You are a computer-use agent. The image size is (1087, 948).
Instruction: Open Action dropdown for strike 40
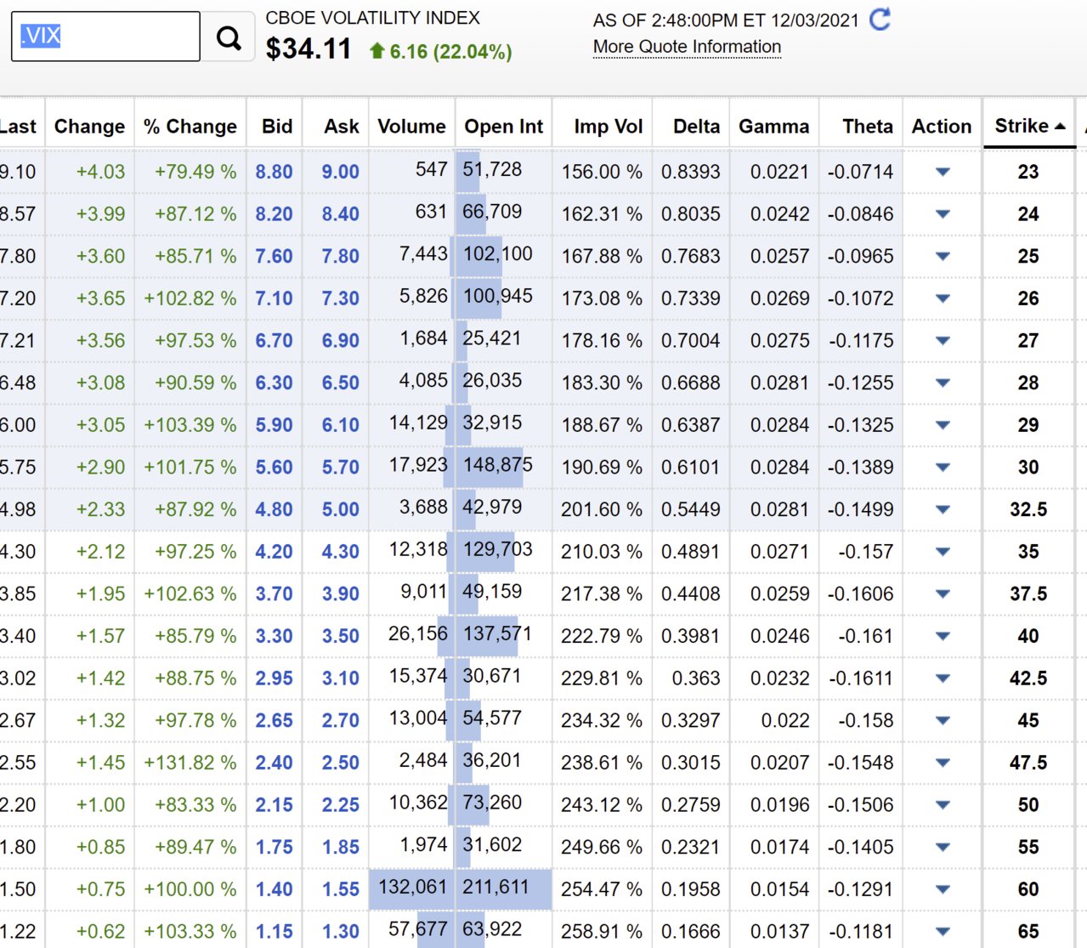(x=943, y=636)
